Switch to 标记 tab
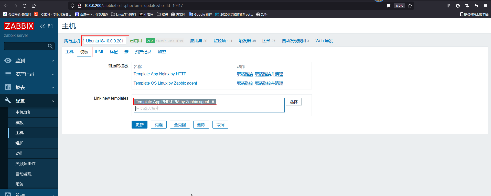The image size is (491, 196). pos(114,52)
